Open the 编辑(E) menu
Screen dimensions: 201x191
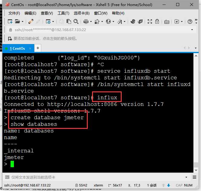[30, 13]
